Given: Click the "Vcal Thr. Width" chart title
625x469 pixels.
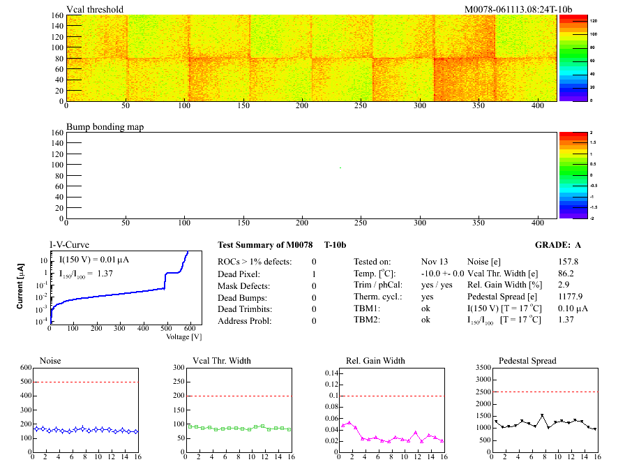Looking at the screenshot, I should 222,361.
